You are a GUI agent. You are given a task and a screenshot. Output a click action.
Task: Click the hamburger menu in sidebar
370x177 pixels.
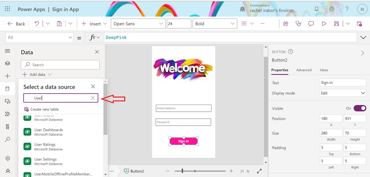(x=7, y=51)
